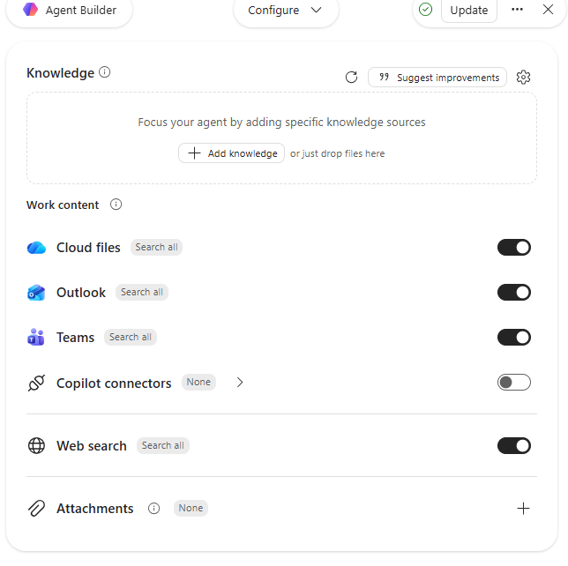Switch off the Teams toggle
568x566 pixels.
point(514,338)
